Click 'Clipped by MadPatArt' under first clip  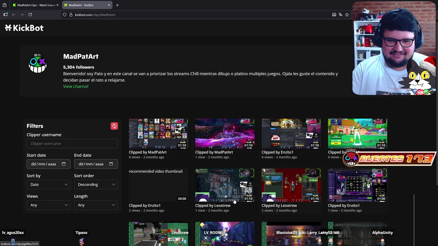coord(147,152)
